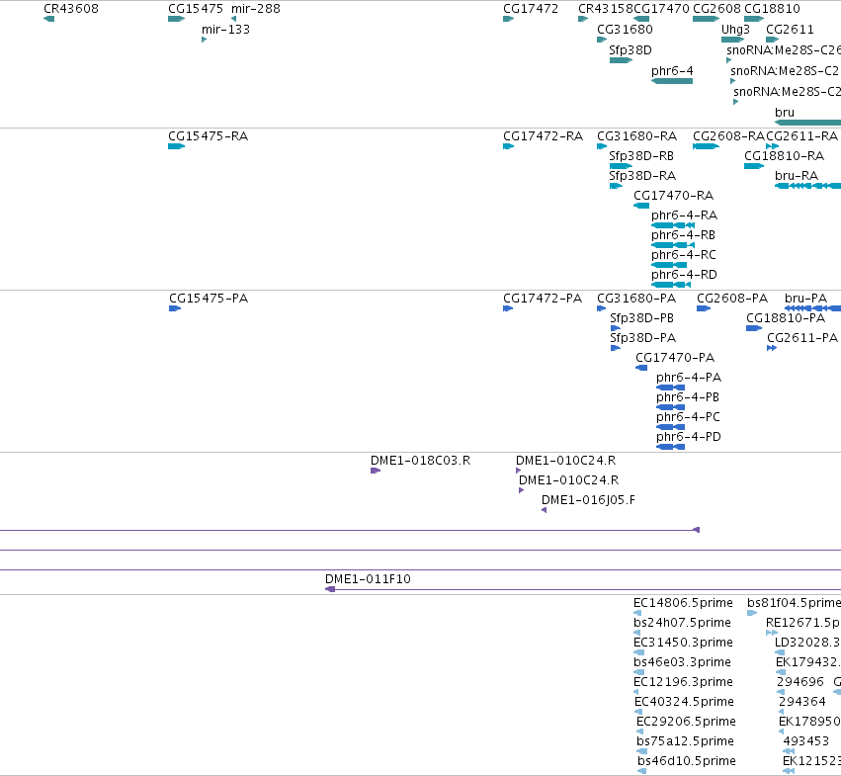Select feature 294364
Image resolution: width=841 pixels, height=776 pixels.
801,703
